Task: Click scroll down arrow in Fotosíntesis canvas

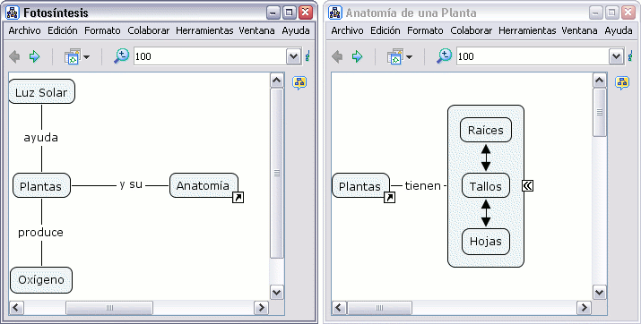Action: pos(277,292)
